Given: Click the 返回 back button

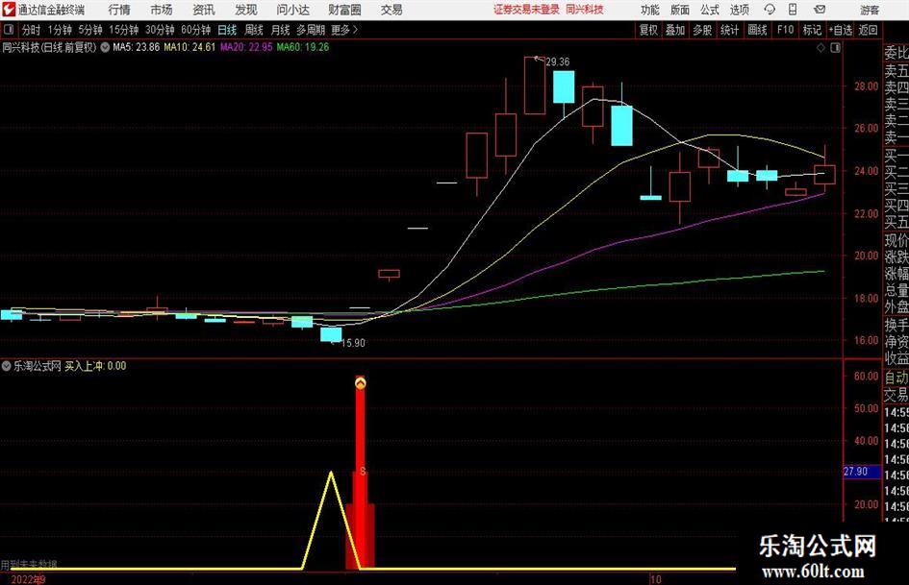Looking at the screenshot, I should point(868,30).
